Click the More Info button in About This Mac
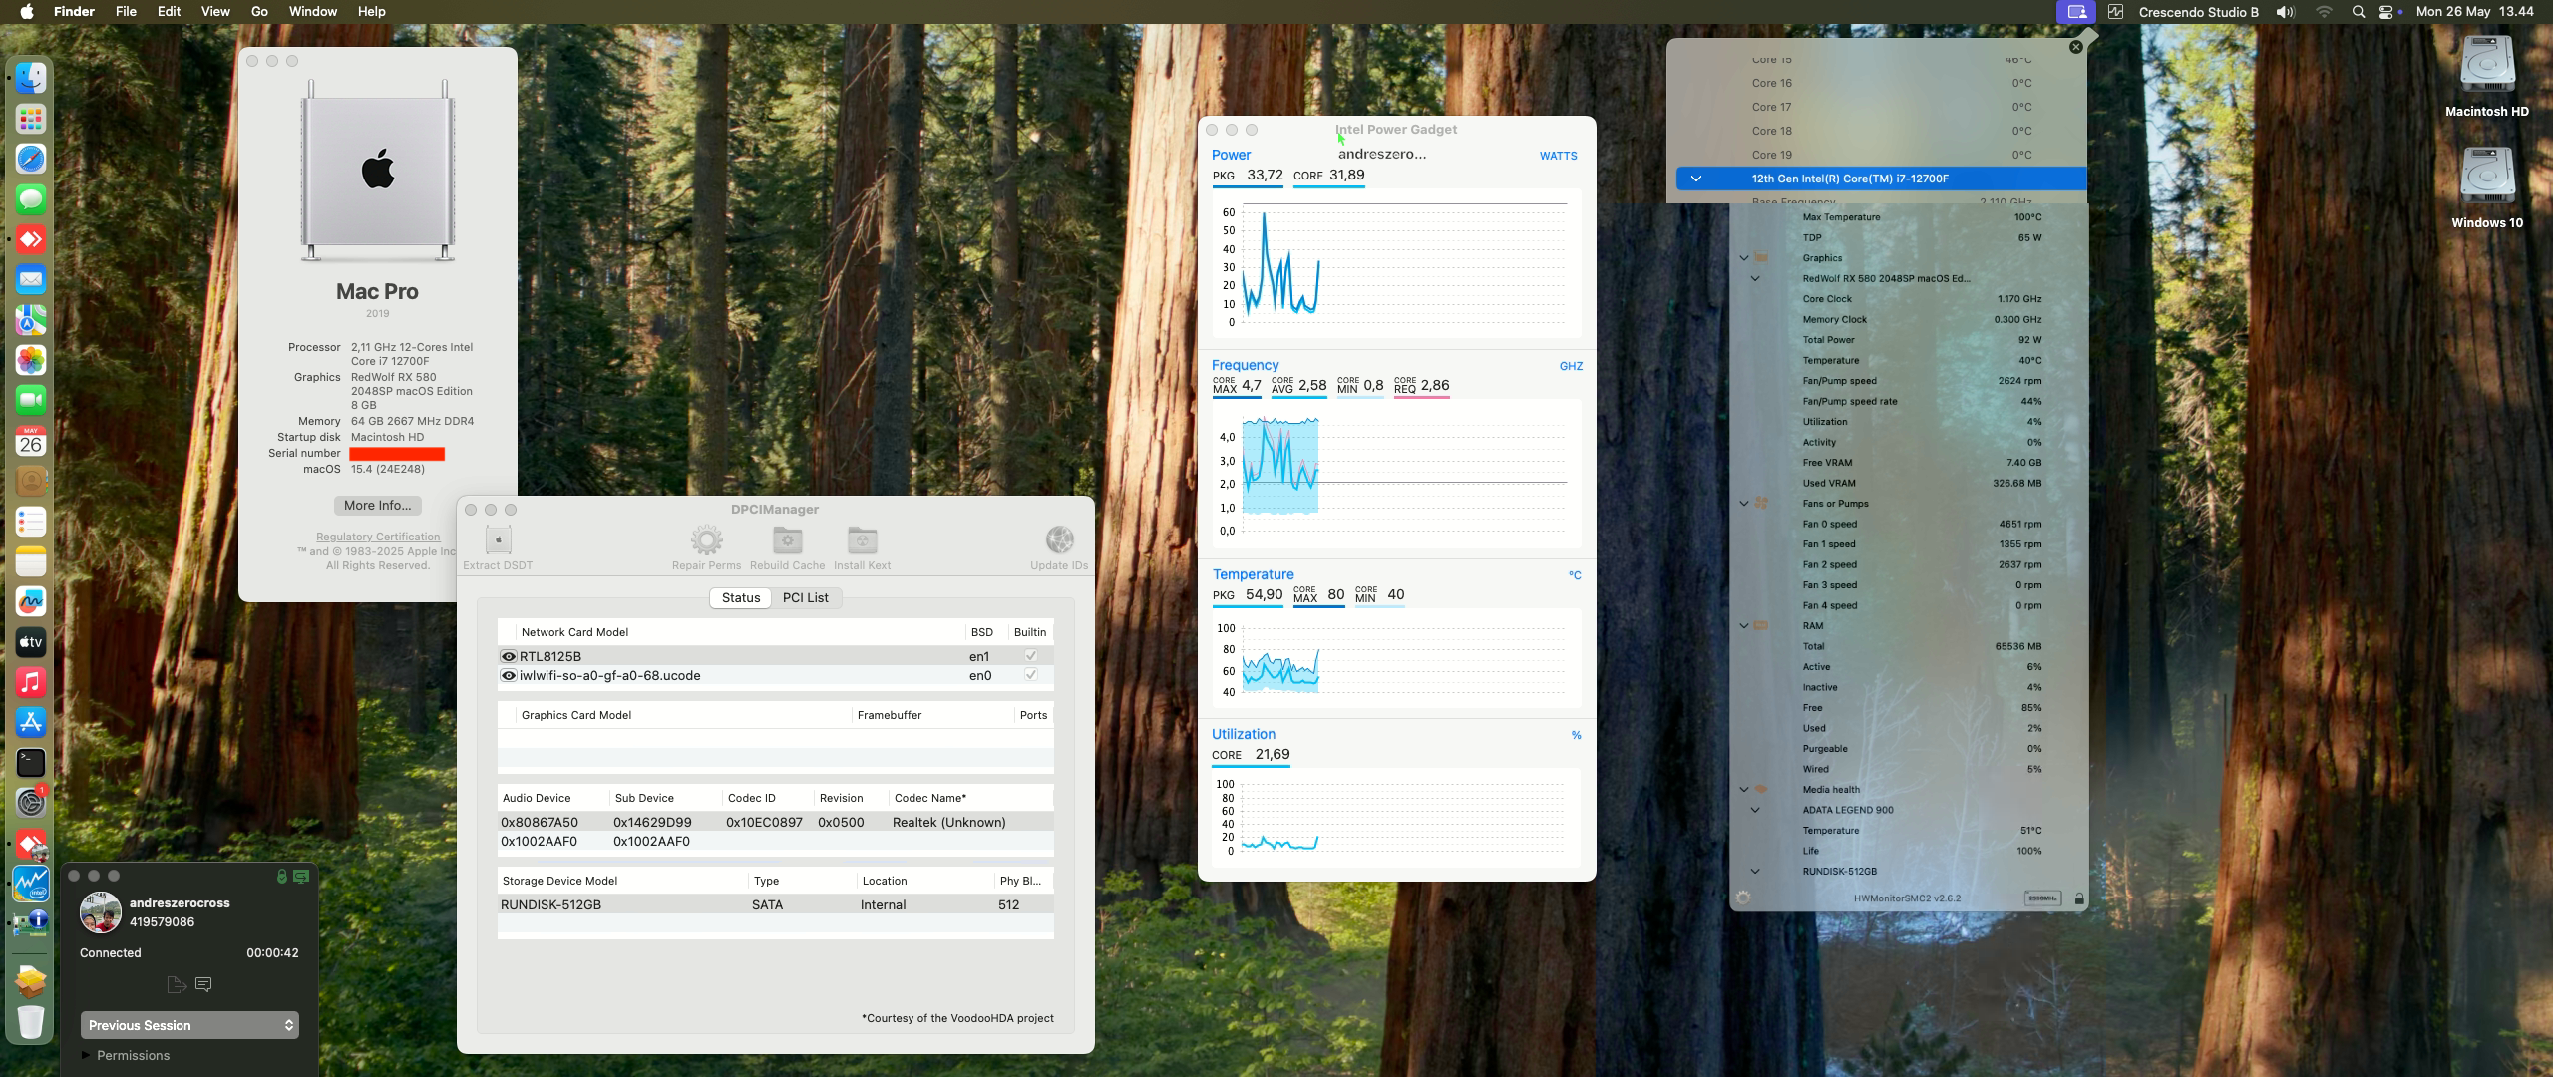The width and height of the screenshot is (2553, 1077). point(377,505)
